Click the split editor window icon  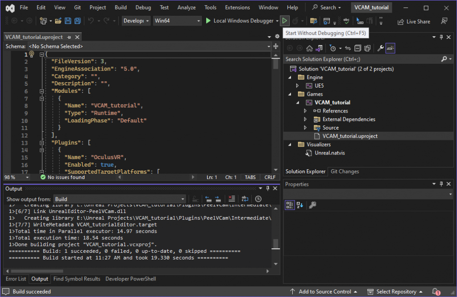point(276,46)
